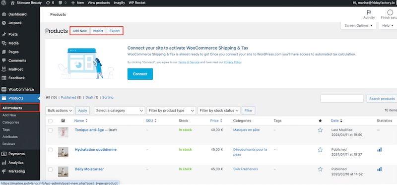Click the Import button
This screenshot has width=397, height=185.
click(x=98, y=31)
